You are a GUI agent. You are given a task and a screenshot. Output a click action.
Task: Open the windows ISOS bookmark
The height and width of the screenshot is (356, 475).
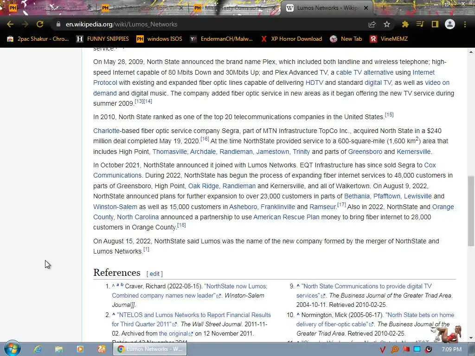160,39
